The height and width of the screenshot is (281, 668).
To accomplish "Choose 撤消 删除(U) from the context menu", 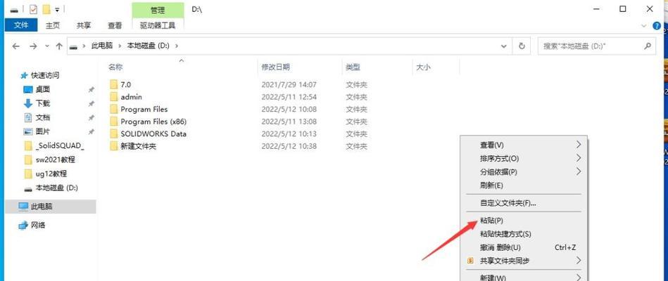I will [x=524, y=247].
